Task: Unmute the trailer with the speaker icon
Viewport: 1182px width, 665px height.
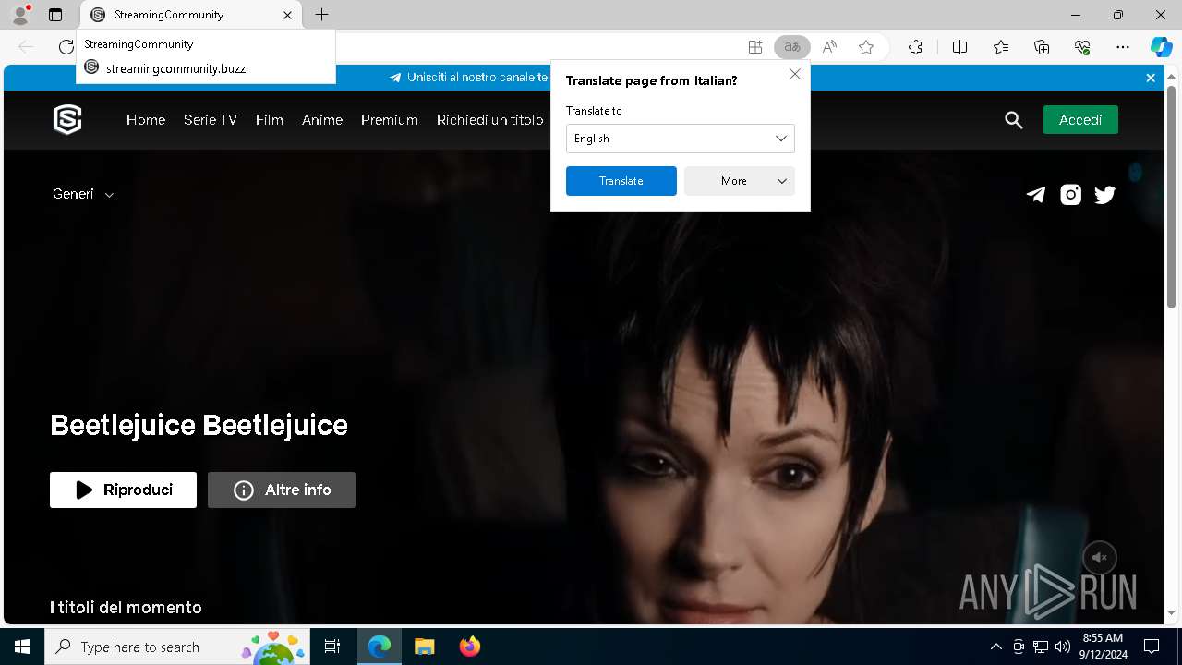Action: pos(1099,558)
